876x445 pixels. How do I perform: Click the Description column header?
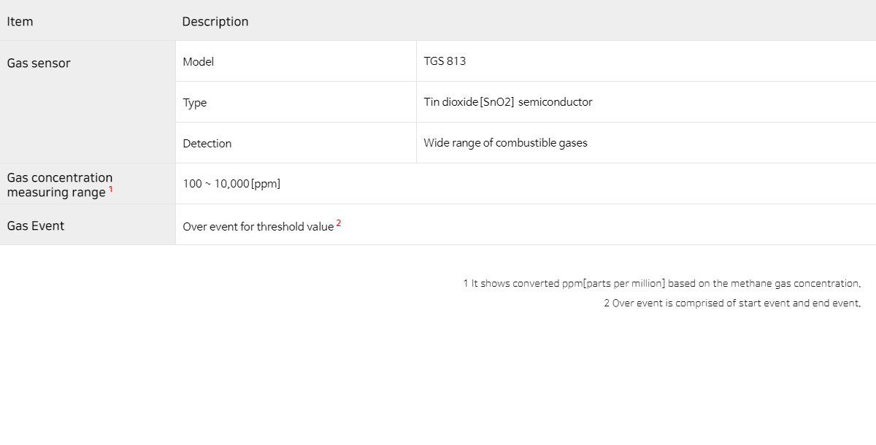click(x=215, y=22)
